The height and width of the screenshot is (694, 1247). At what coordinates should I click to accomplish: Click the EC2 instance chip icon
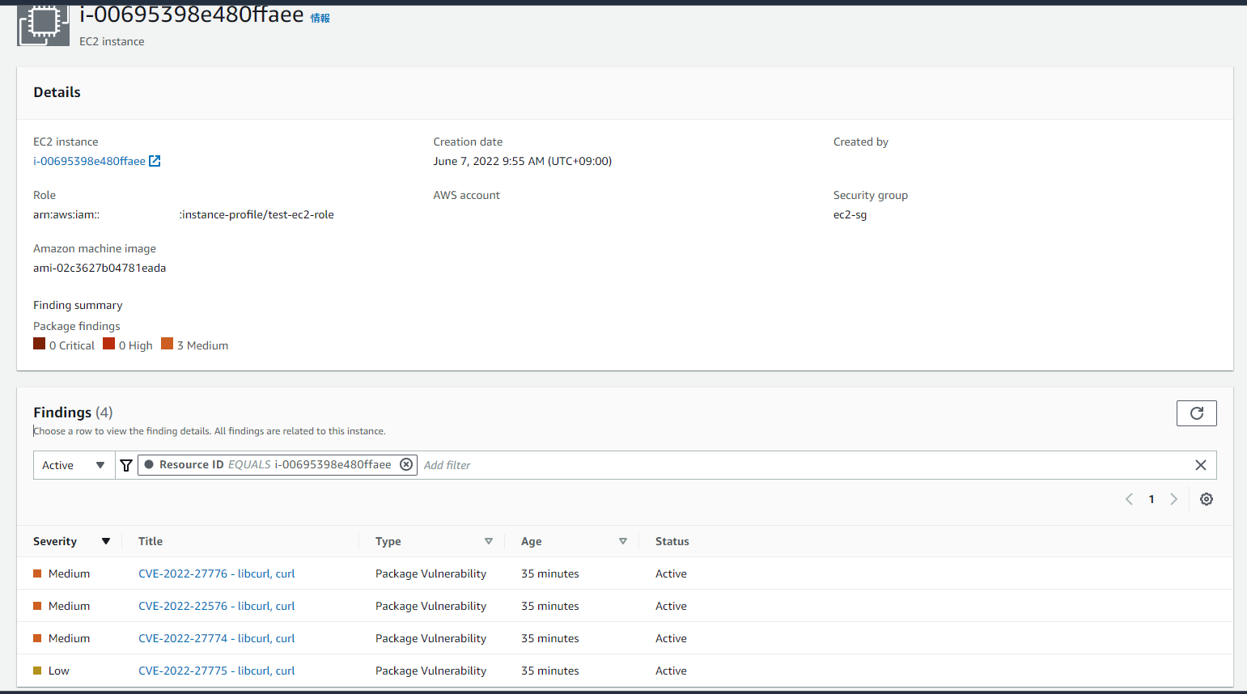(44, 23)
